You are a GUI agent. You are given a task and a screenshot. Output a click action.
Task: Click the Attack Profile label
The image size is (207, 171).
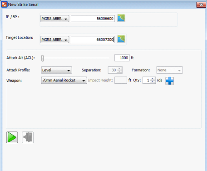point(18,70)
